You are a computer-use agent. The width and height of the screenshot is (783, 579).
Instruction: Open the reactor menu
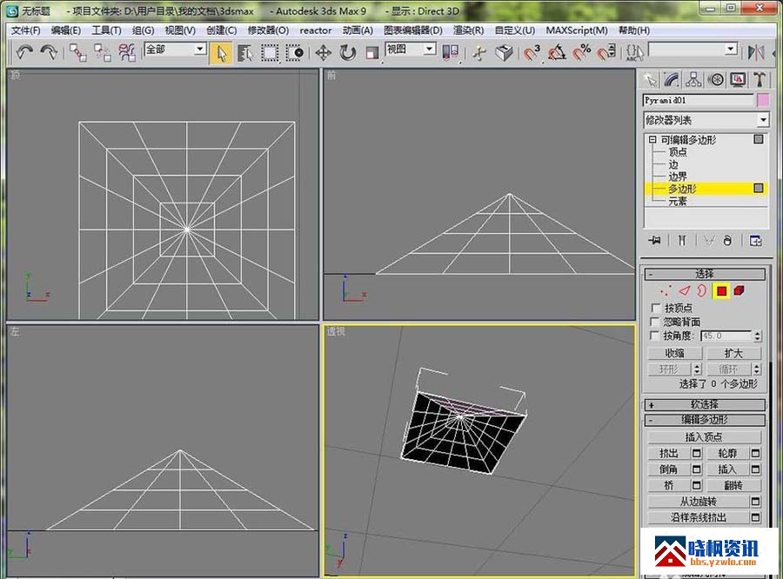316,30
